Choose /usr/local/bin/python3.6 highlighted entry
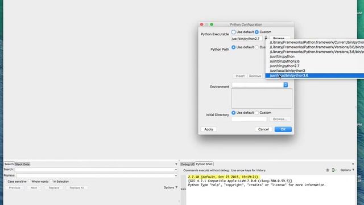Screen dimensions: 364x205 (315, 76)
